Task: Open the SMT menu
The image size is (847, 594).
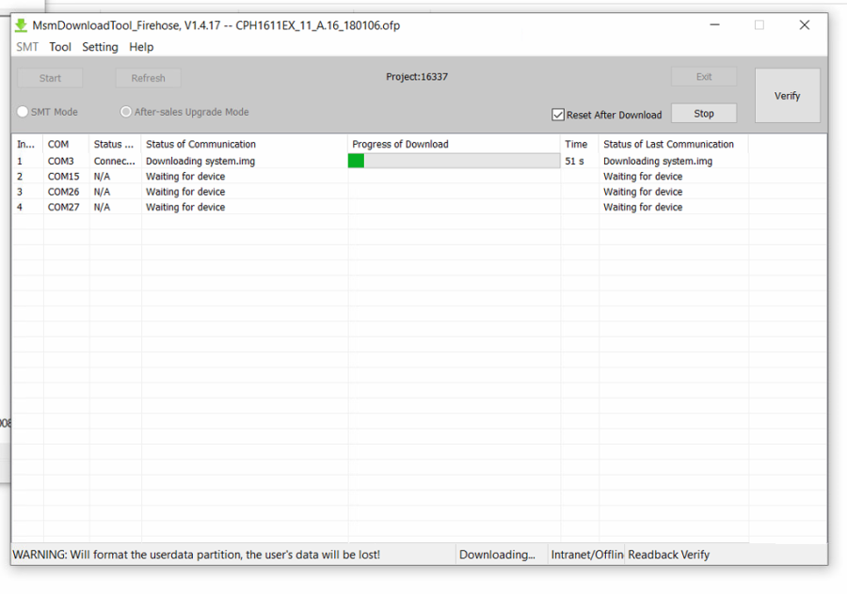Action: pyautogui.click(x=27, y=47)
